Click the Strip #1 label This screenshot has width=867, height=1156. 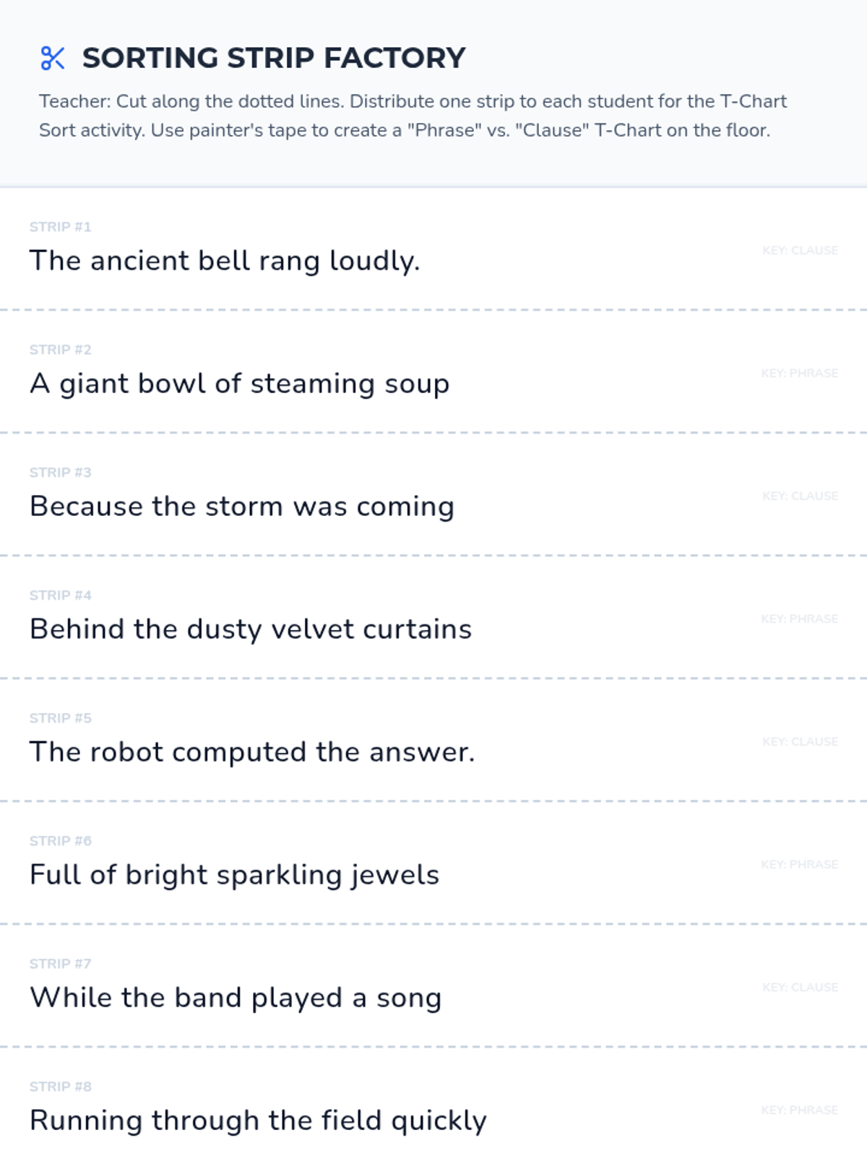click(60, 227)
